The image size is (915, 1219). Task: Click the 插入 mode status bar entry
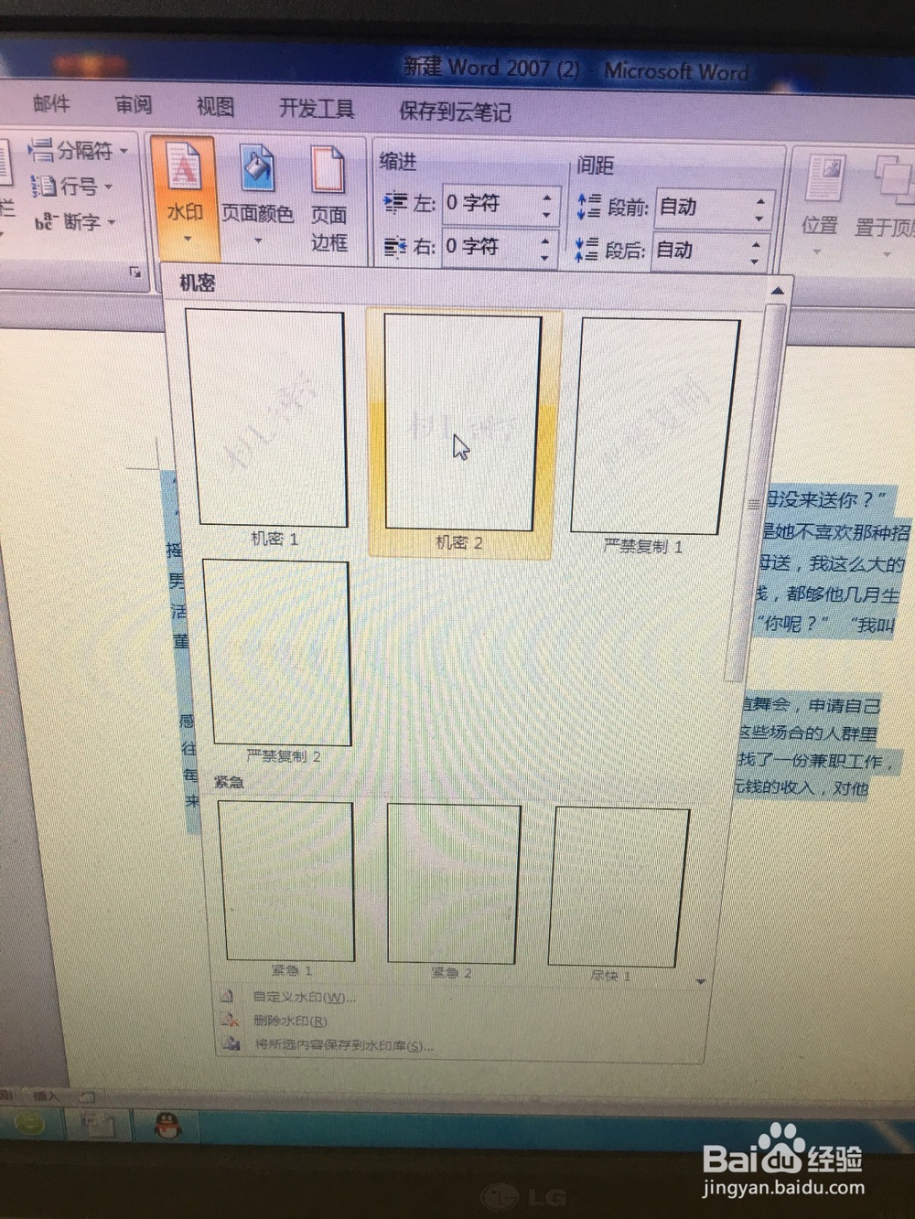[46, 1095]
